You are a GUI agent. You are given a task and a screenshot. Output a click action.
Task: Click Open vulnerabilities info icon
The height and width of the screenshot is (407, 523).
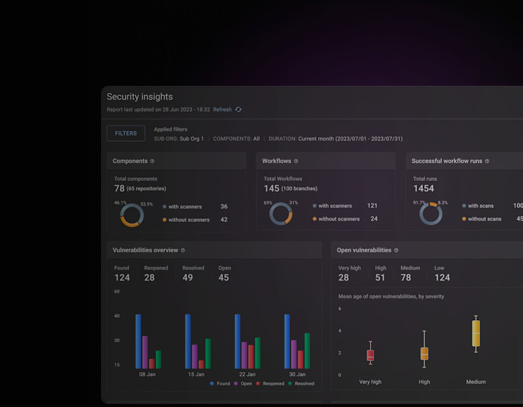pos(396,250)
